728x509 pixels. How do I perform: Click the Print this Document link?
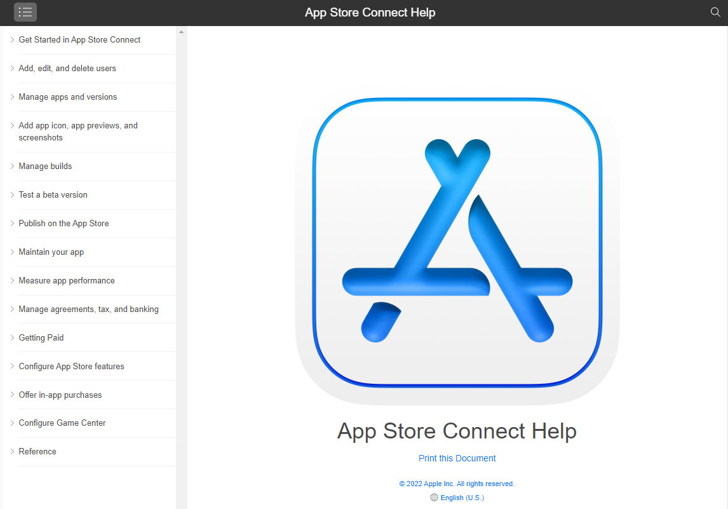point(457,458)
